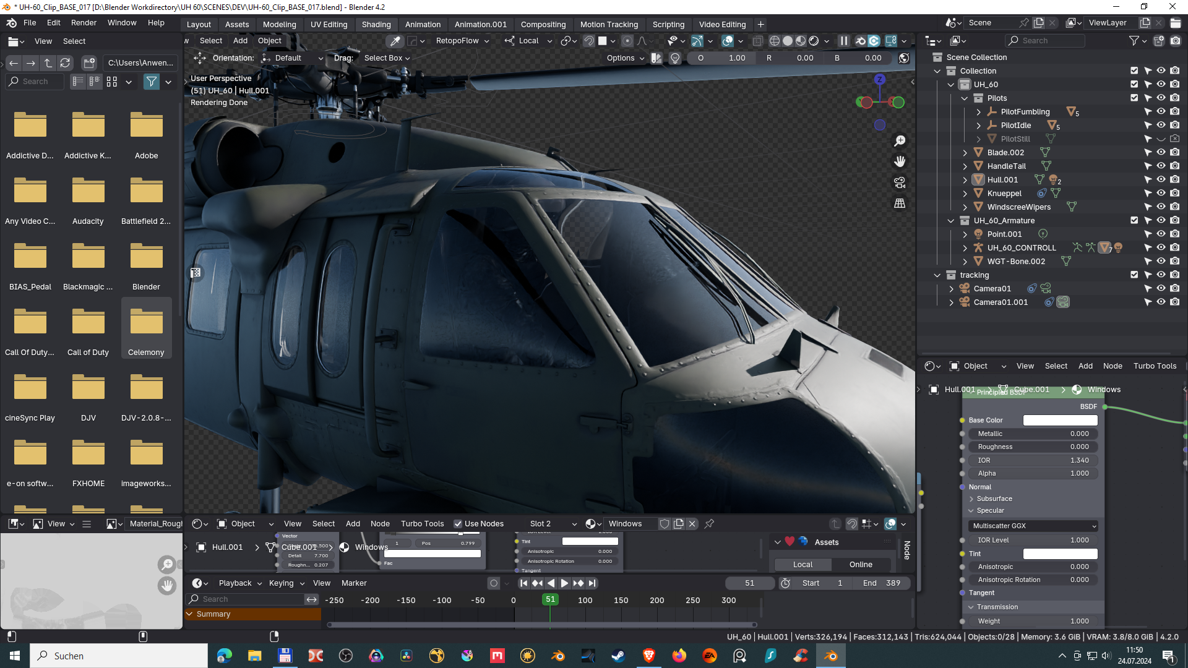
Task: Select wireframe viewport shading icon
Action: point(775,41)
